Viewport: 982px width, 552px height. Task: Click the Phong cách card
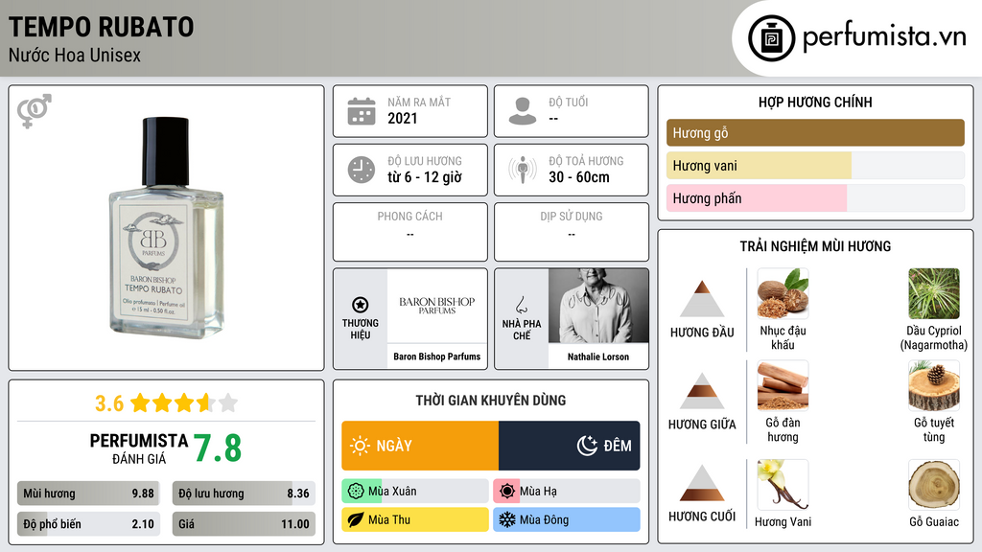point(410,232)
